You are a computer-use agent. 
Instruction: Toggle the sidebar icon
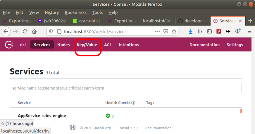pyautogui.click(x=209, y=31)
